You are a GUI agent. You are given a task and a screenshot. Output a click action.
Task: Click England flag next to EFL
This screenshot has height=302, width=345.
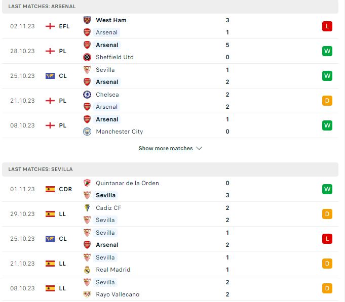[50, 26]
